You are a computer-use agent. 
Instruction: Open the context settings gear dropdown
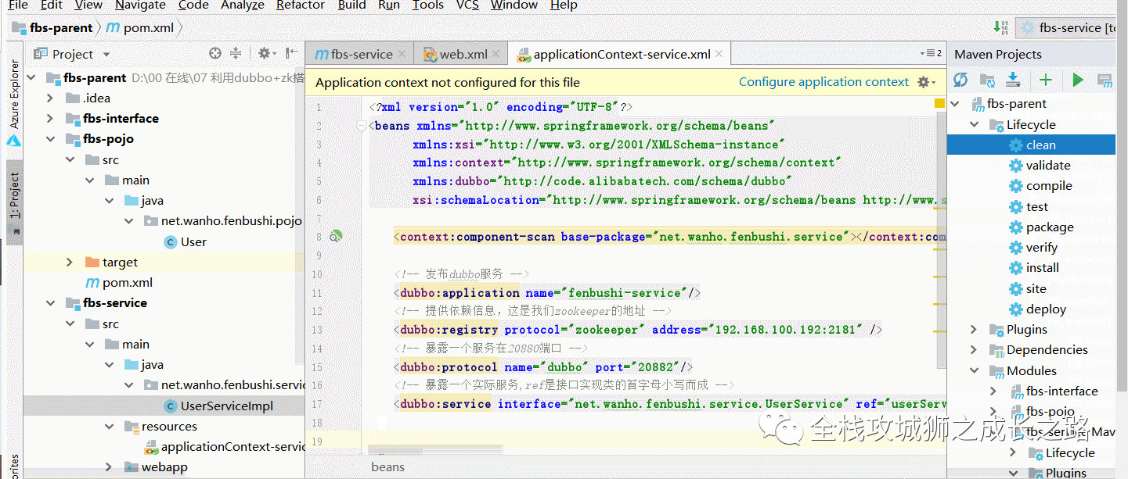pos(926,82)
